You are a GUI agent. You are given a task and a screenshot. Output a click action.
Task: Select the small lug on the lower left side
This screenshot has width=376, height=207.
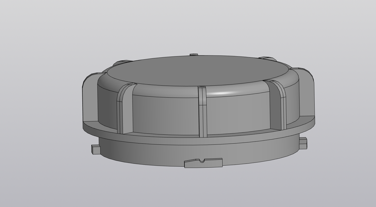coord(96,149)
